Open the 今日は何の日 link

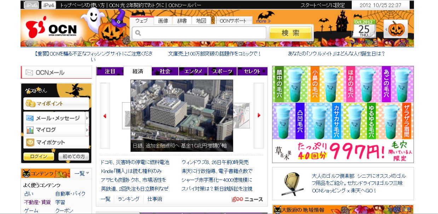coord(364,42)
